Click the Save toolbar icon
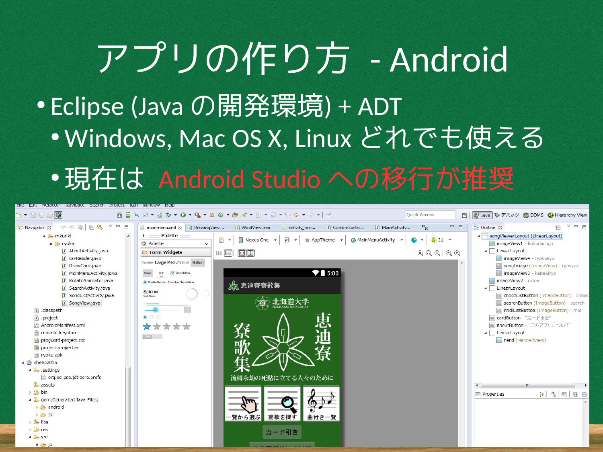Image resolution: width=603 pixels, height=452 pixels. 33,215
